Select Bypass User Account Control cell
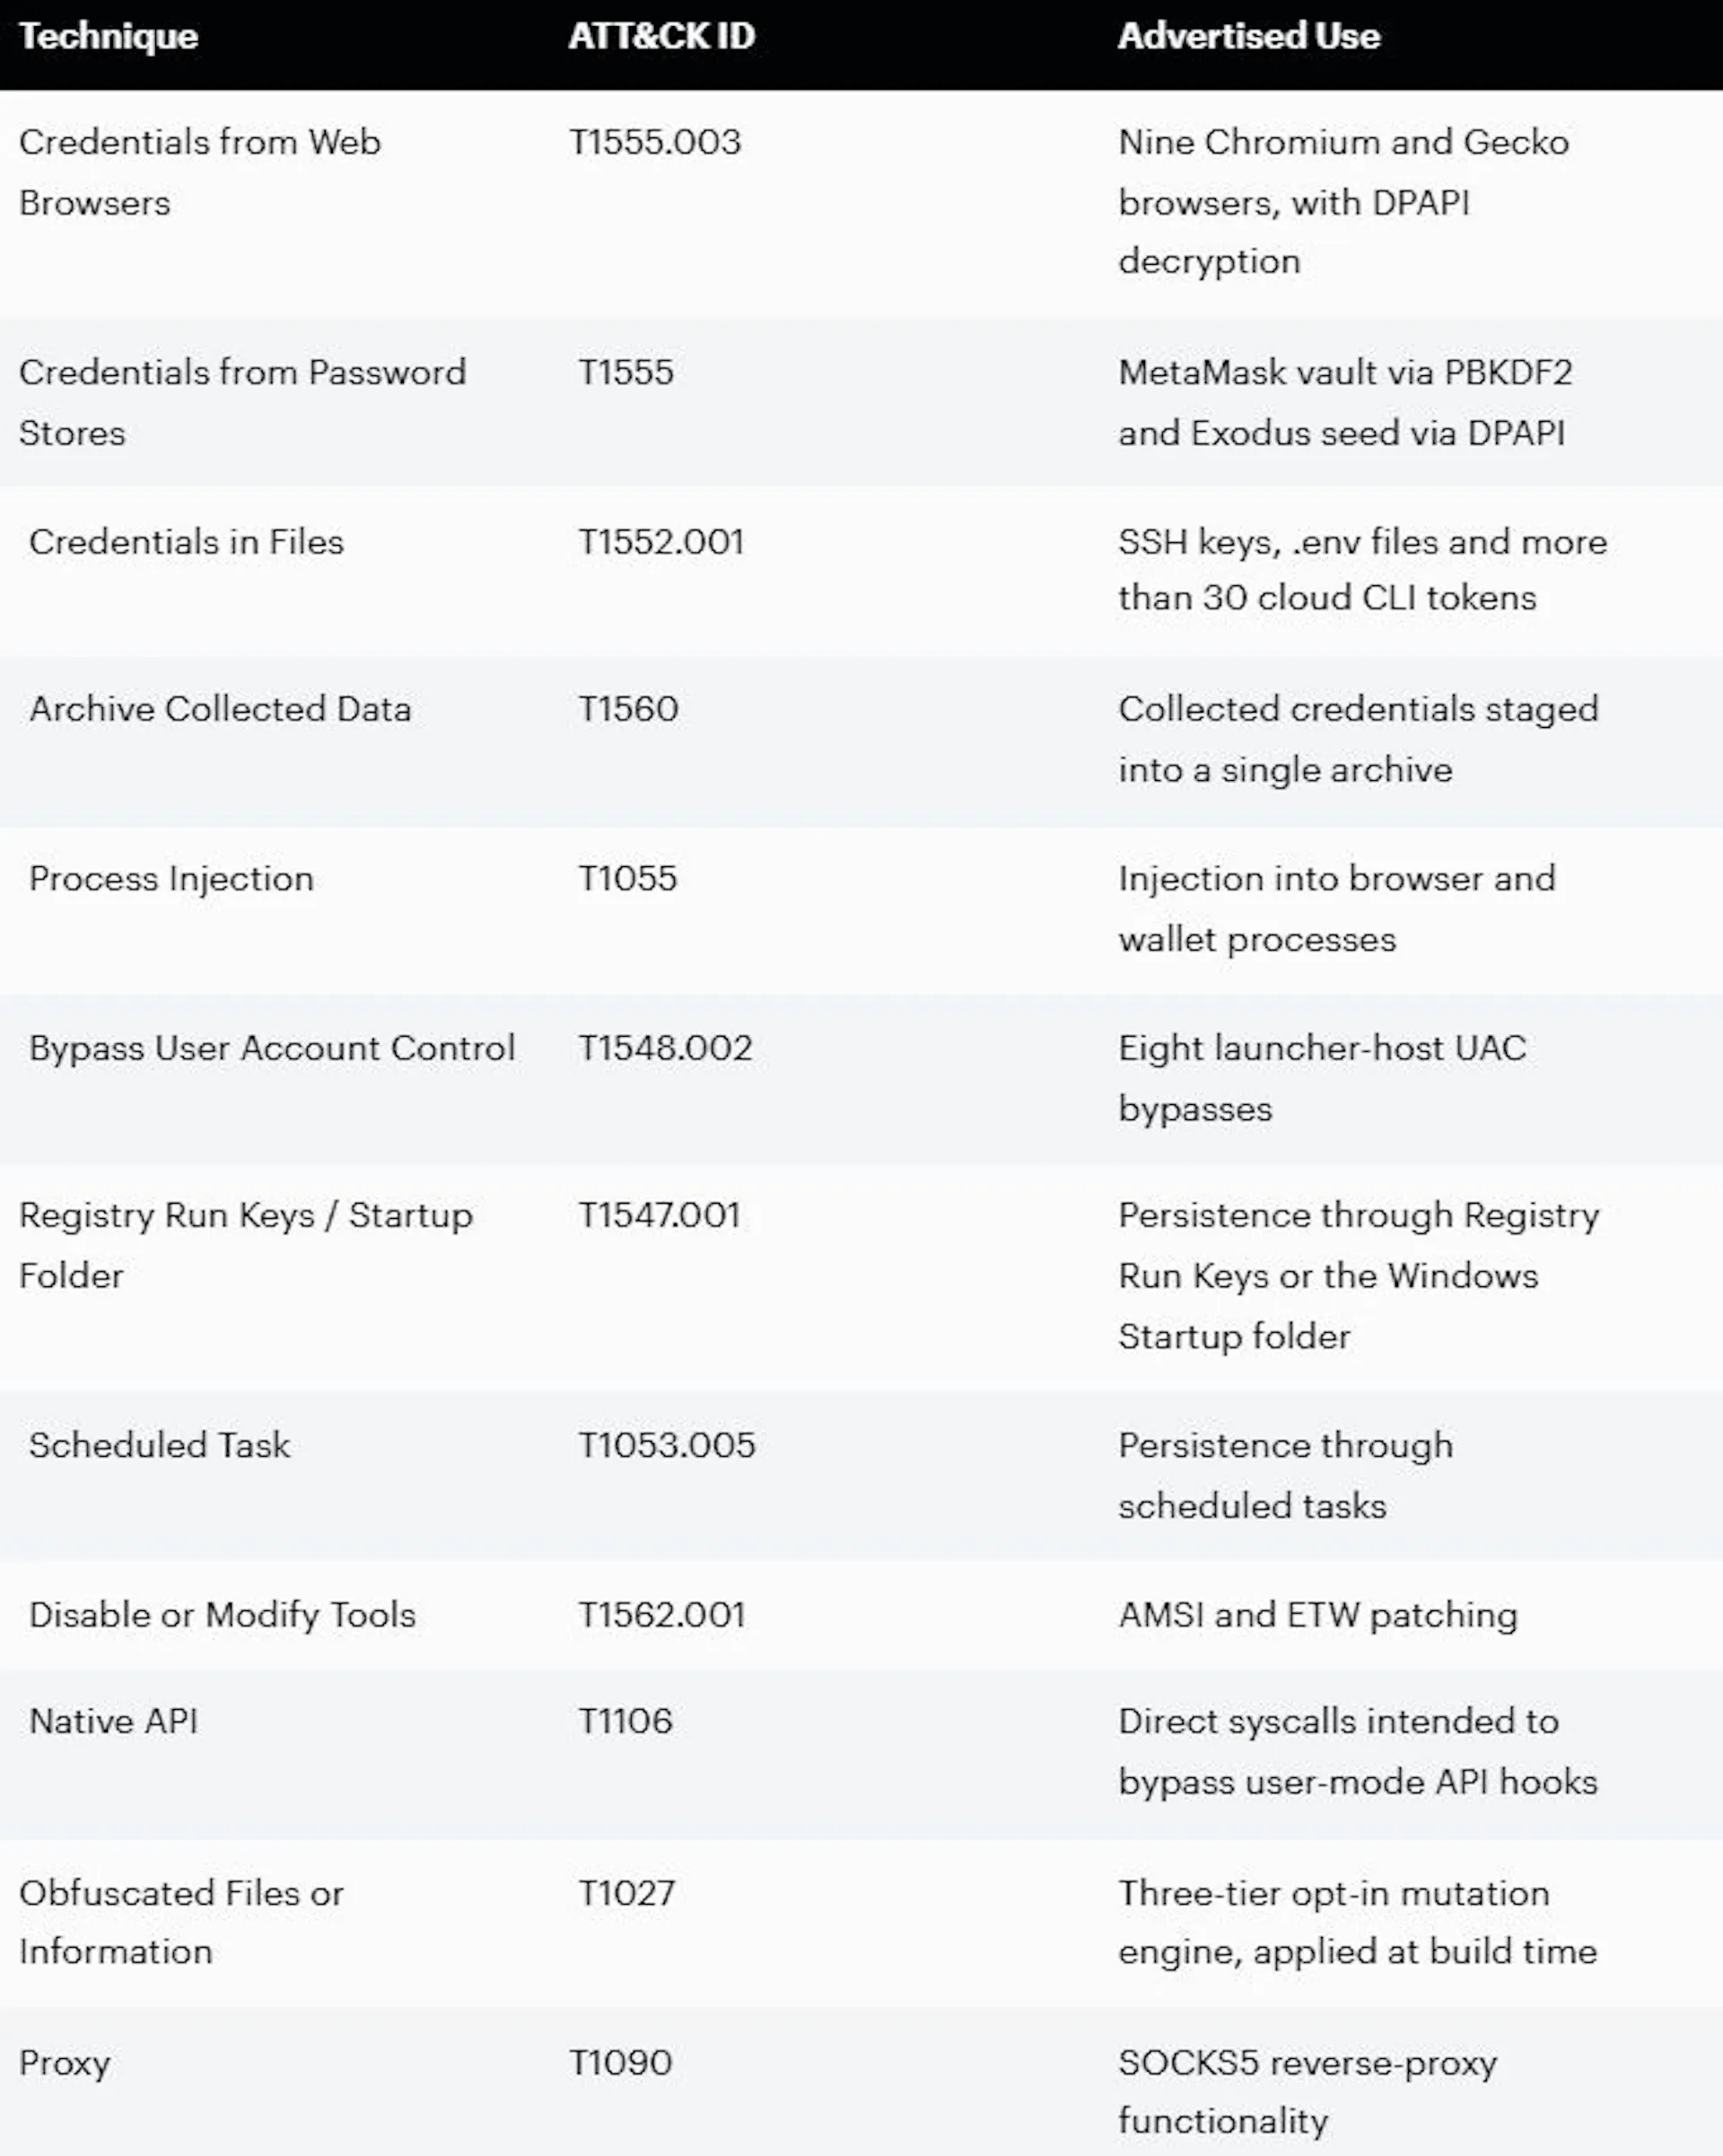The width and height of the screenshot is (1723, 2156). tap(272, 1049)
